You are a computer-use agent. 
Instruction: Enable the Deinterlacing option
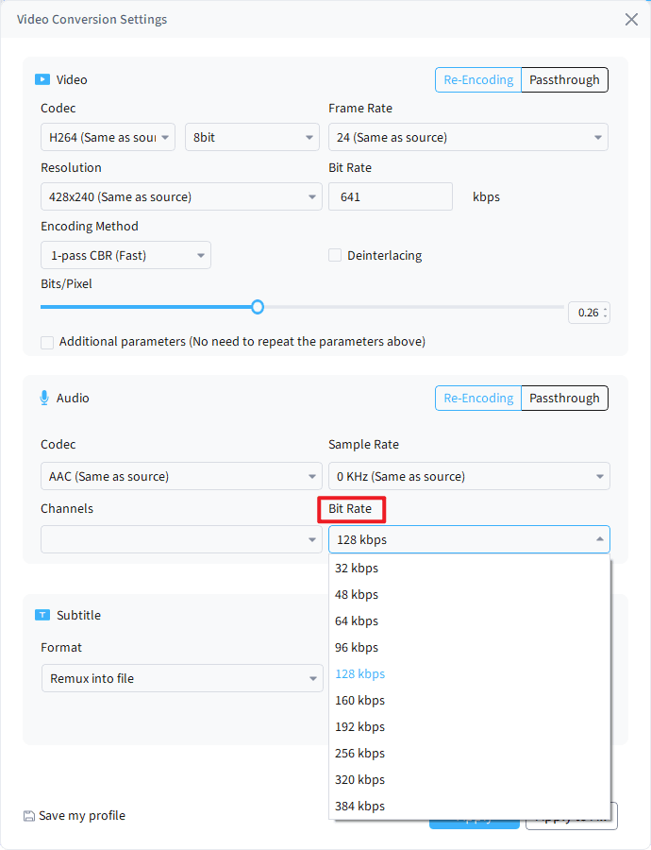335,255
